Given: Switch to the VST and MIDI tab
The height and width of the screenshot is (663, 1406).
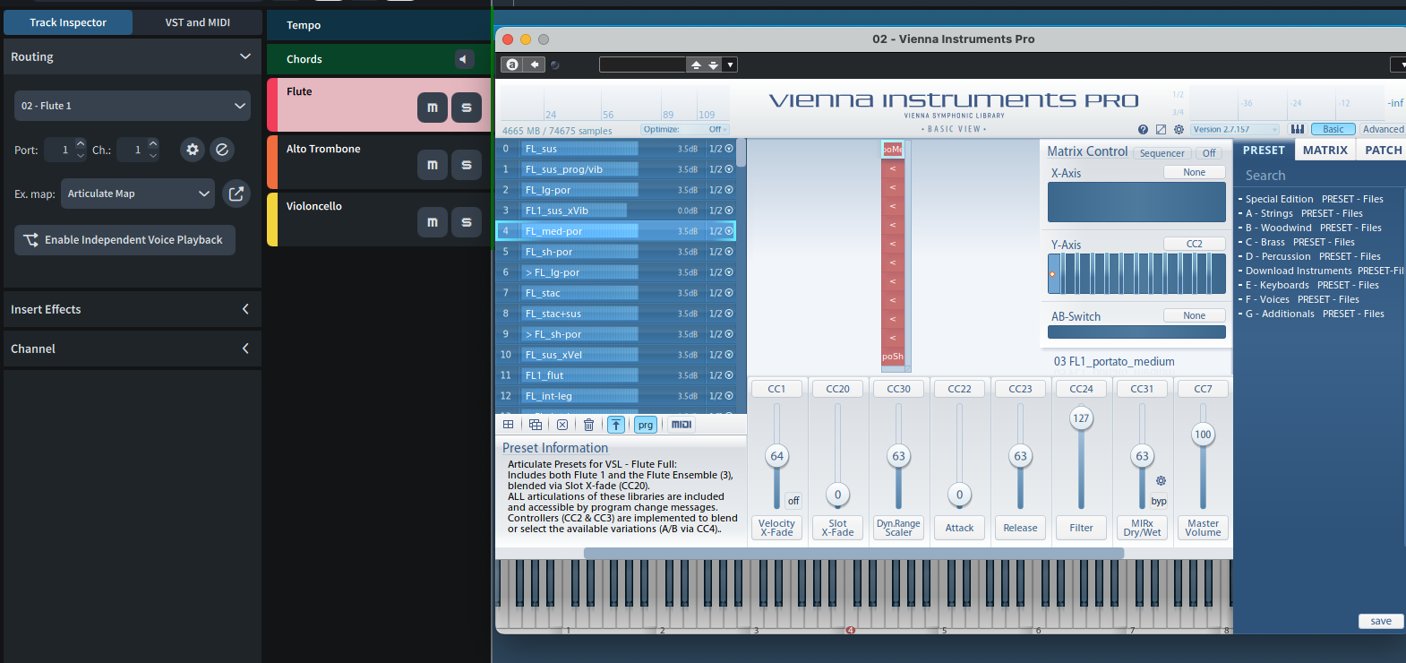Looking at the screenshot, I should coord(198,22).
